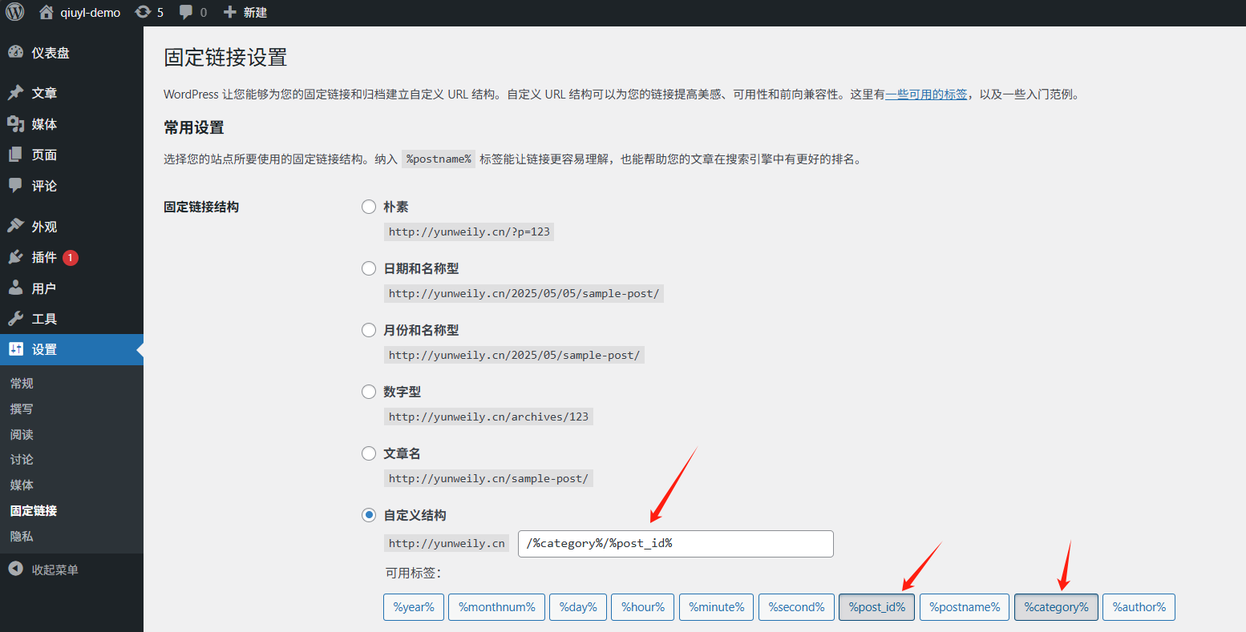Go to 媒体 settings submenu
The width and height of the screenshot is (1246, 632).
[x=22, y=485]
